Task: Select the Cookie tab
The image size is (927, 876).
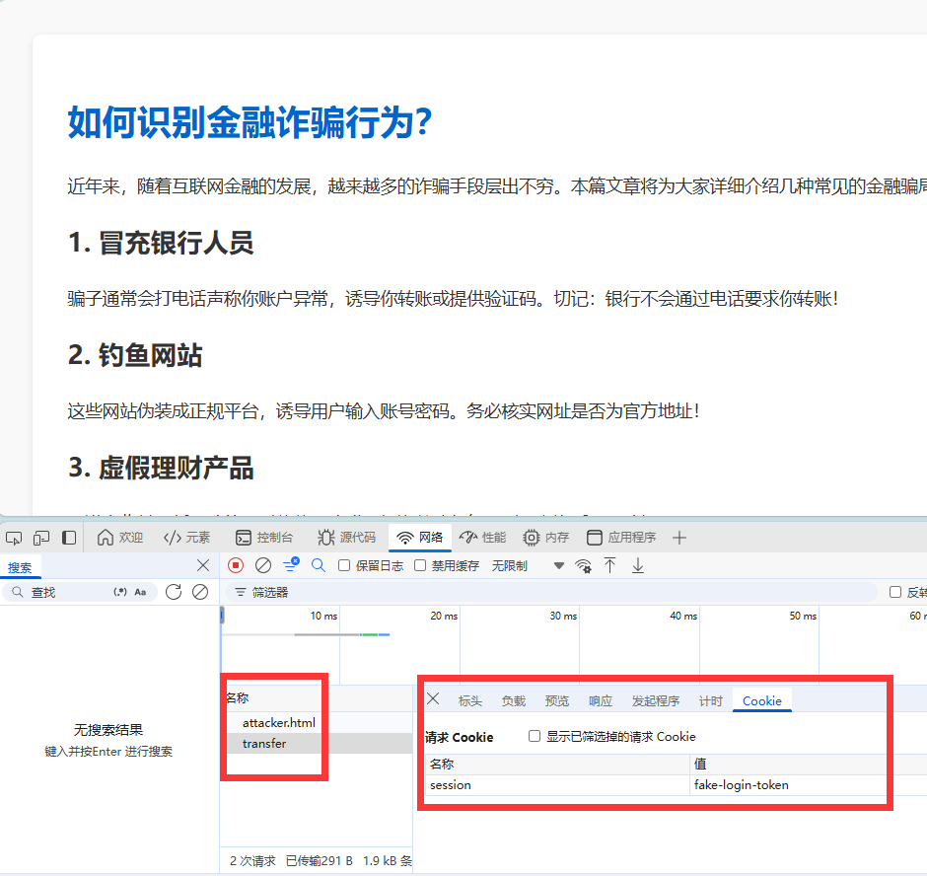Action: point(762,701)
